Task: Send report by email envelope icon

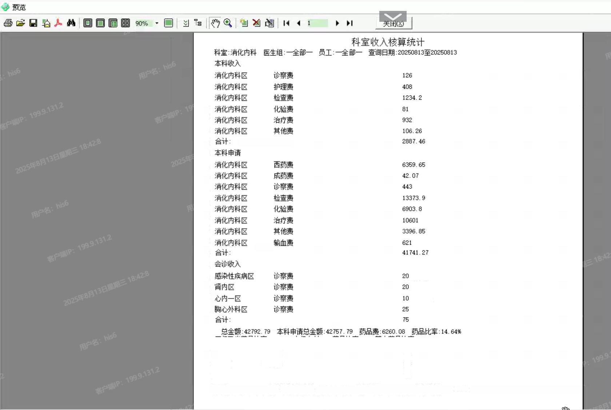Action: click(x=46, y=23)
